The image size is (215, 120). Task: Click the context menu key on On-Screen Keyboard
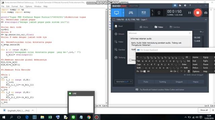189,71
